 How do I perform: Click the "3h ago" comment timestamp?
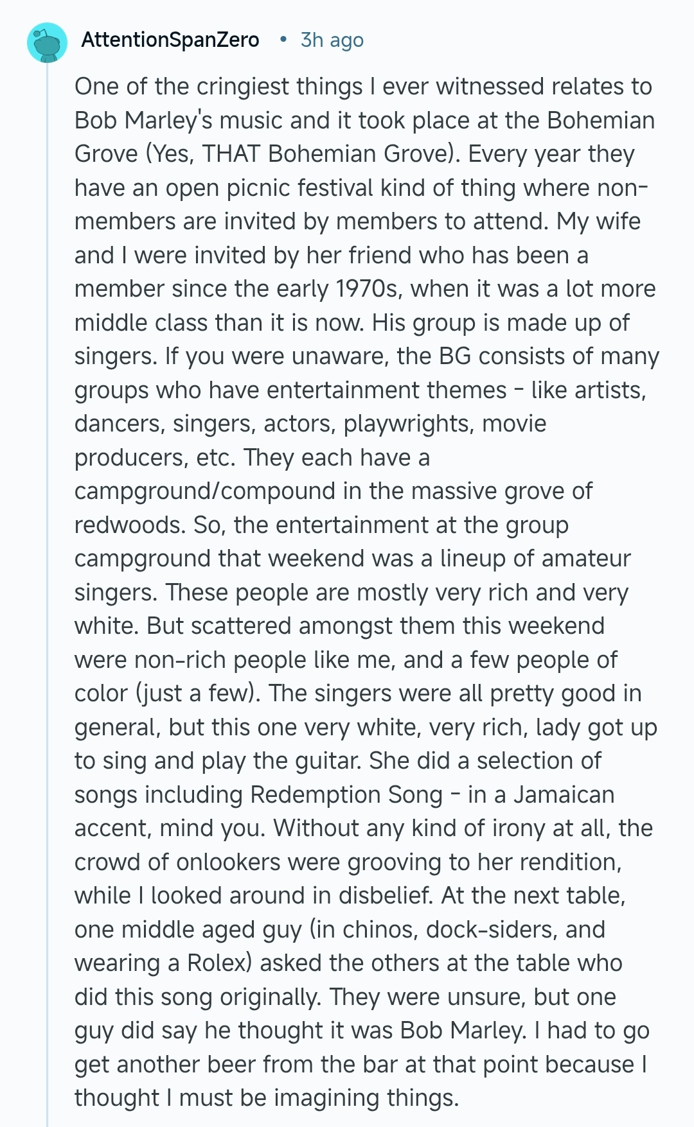click(332, 40)
